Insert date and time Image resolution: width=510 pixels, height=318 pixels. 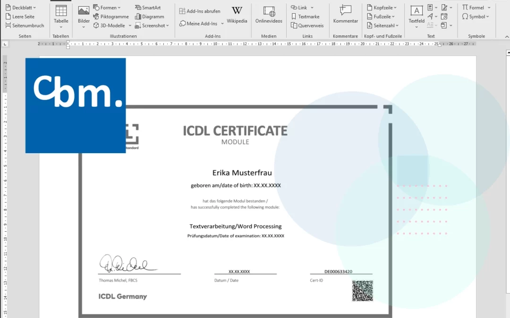[x=444, y=16]
